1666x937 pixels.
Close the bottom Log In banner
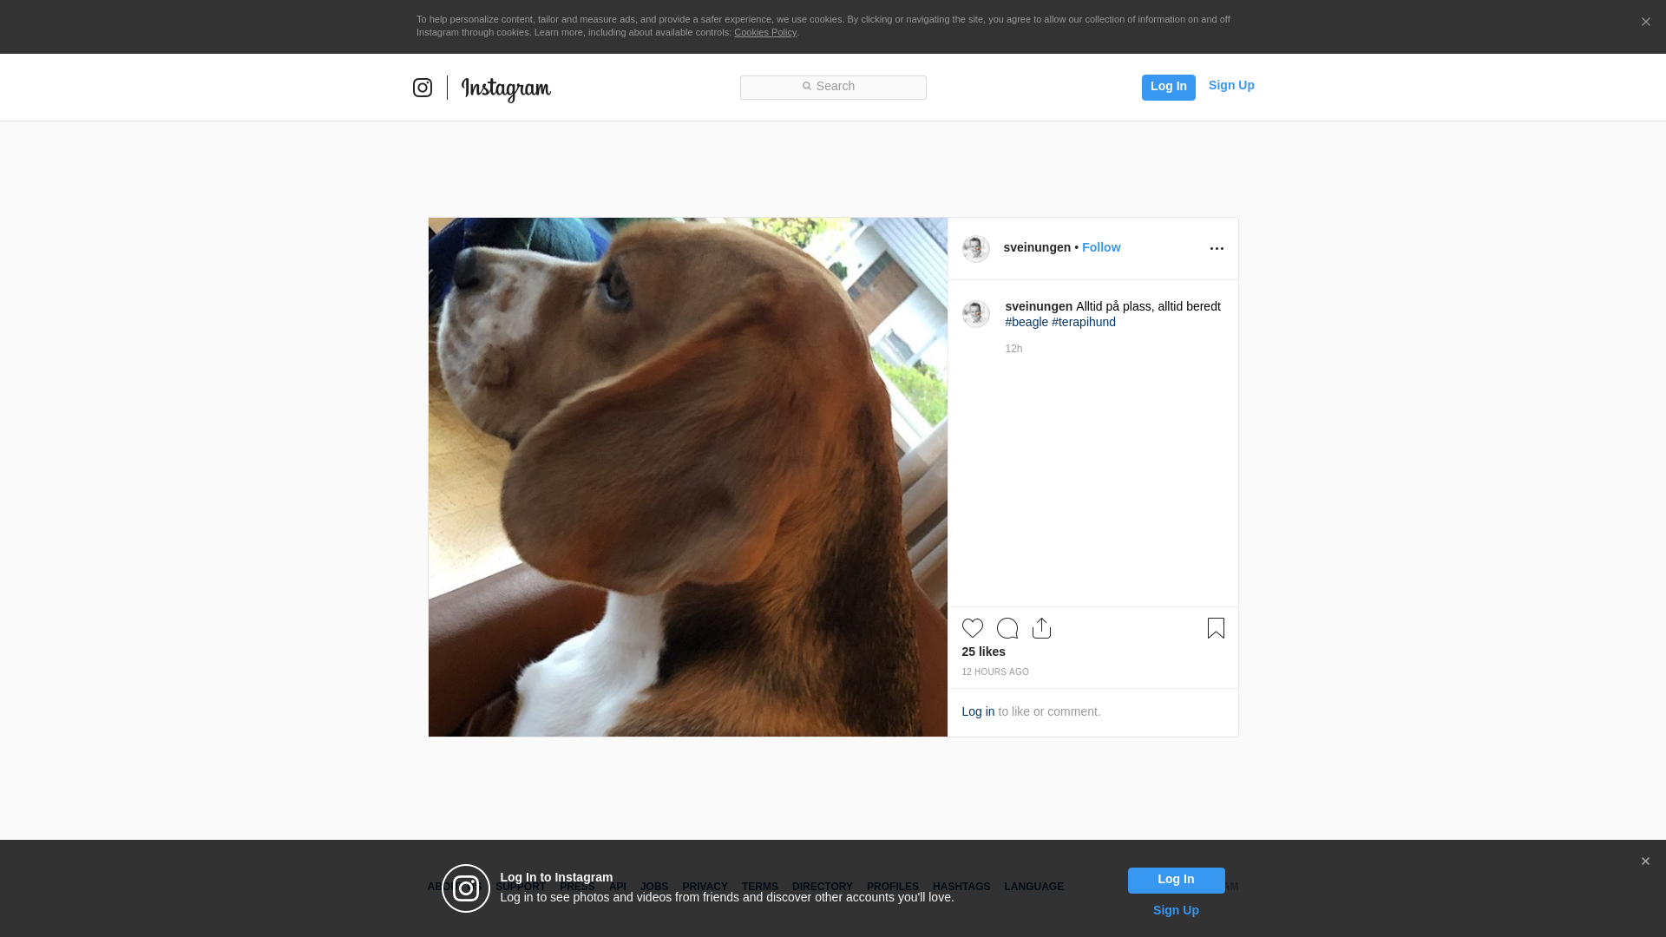point(1645,862)
